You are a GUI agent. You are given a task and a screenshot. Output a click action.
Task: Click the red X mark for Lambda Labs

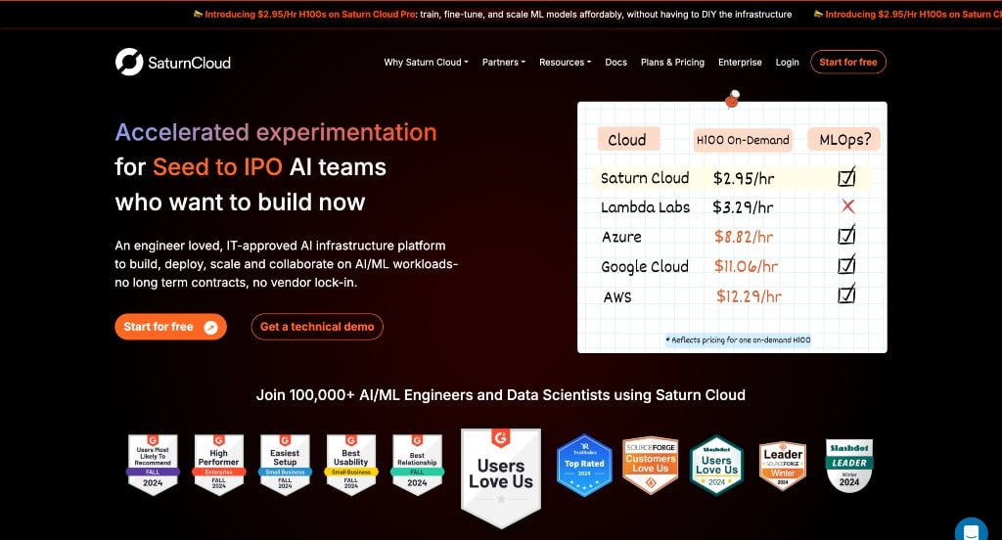847,205
